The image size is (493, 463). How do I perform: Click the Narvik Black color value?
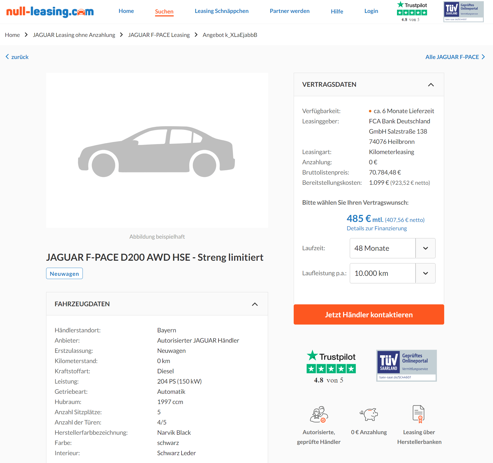pyautogui.click(x=174, y=433)
